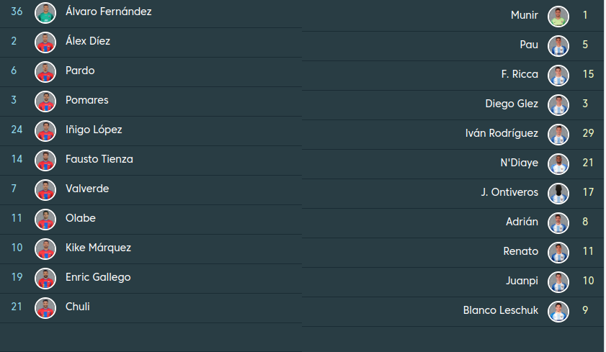Click Adrián's player avatar
This screenshot has width=606, height=352.
[558, 222]
